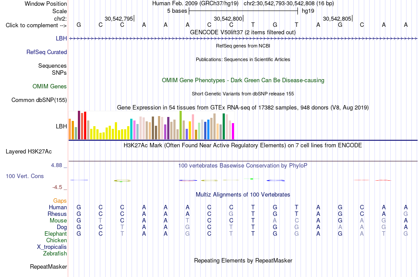Click 'Multiz Alignments of 100 Vertebrates' title

[243, 195]
